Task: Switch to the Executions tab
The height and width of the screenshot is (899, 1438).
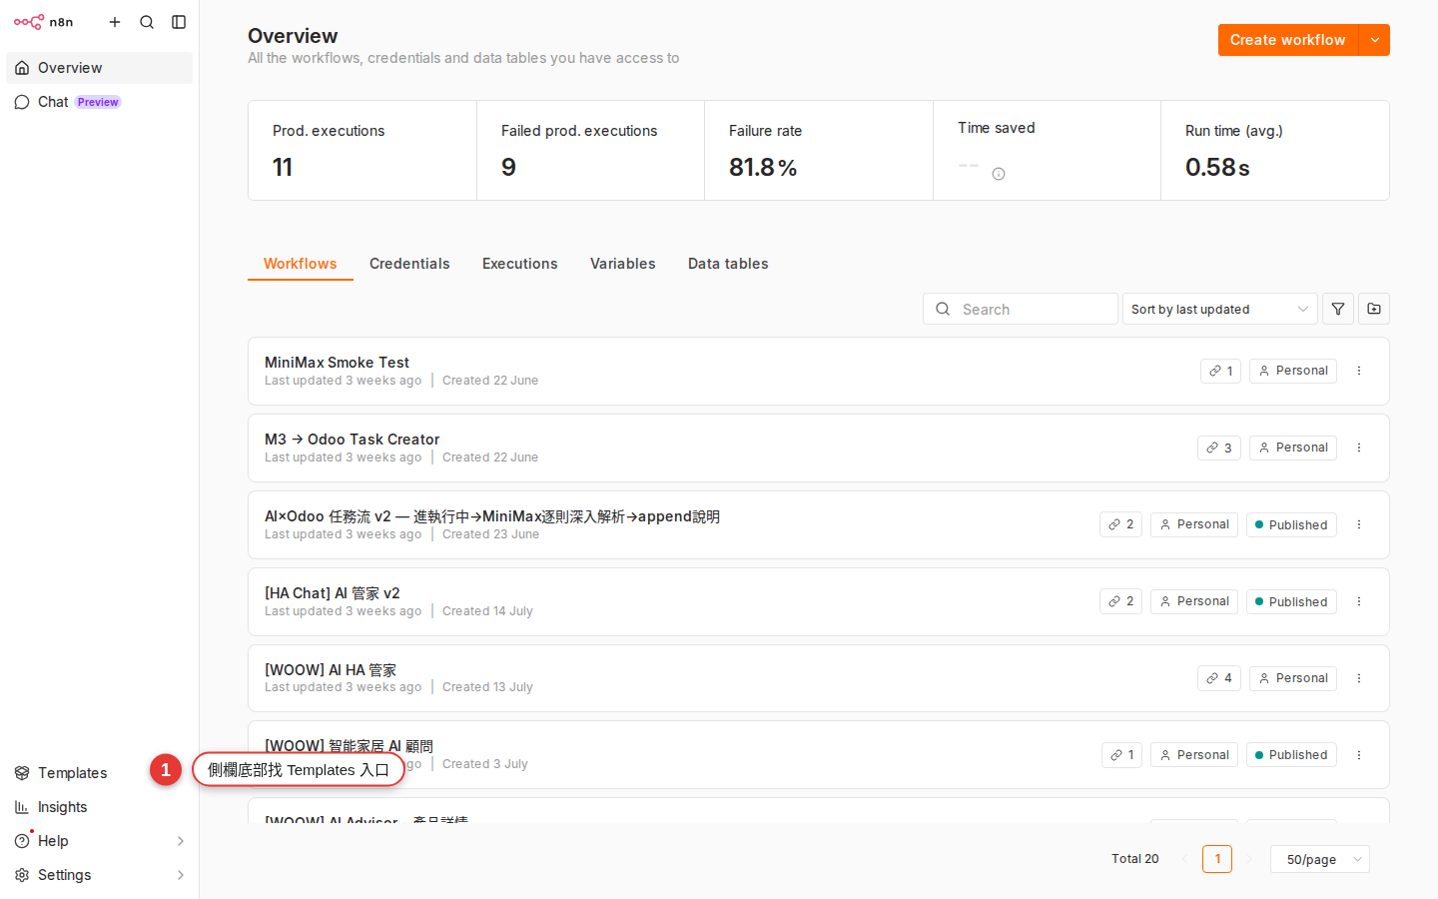Action: [520, 264]
